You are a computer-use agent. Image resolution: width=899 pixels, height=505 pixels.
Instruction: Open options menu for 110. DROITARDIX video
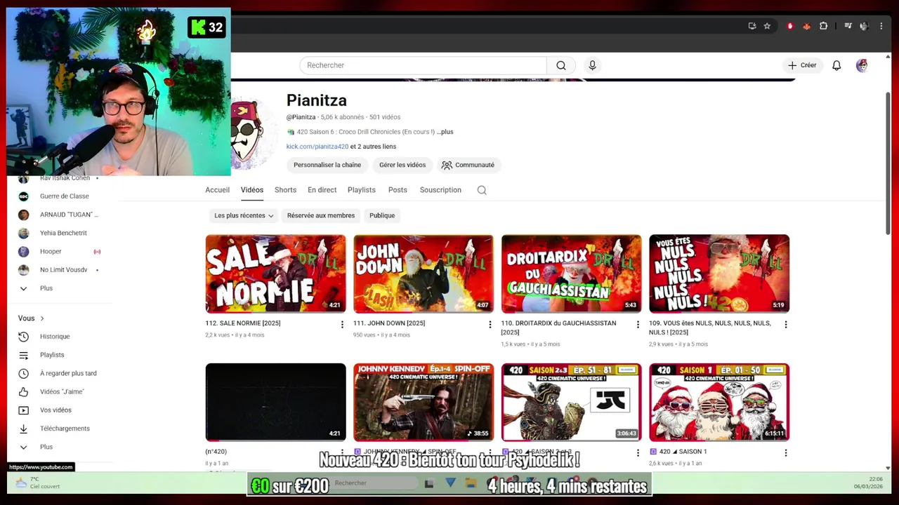tap(638, 324)
